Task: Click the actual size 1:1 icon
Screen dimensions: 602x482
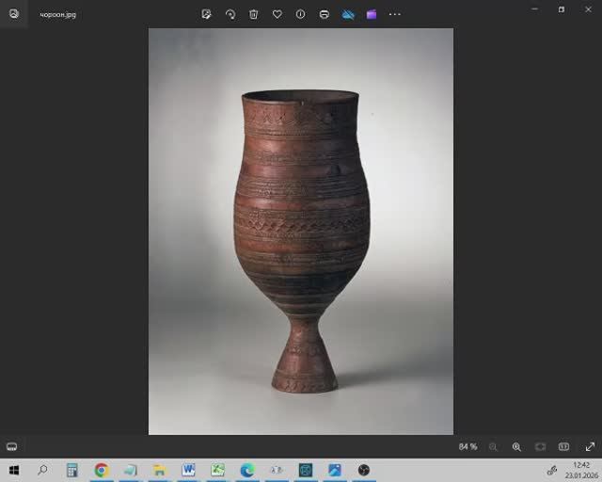Action: click(563, 446)
